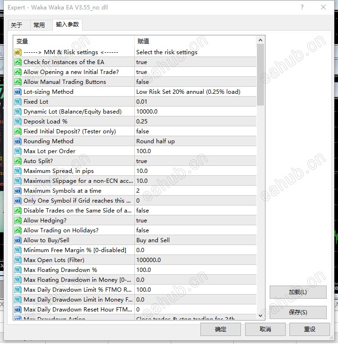The image size is (338, 344).
Task: Click the icon beside Minimum Free Margin %
Action: click(18, 250)
